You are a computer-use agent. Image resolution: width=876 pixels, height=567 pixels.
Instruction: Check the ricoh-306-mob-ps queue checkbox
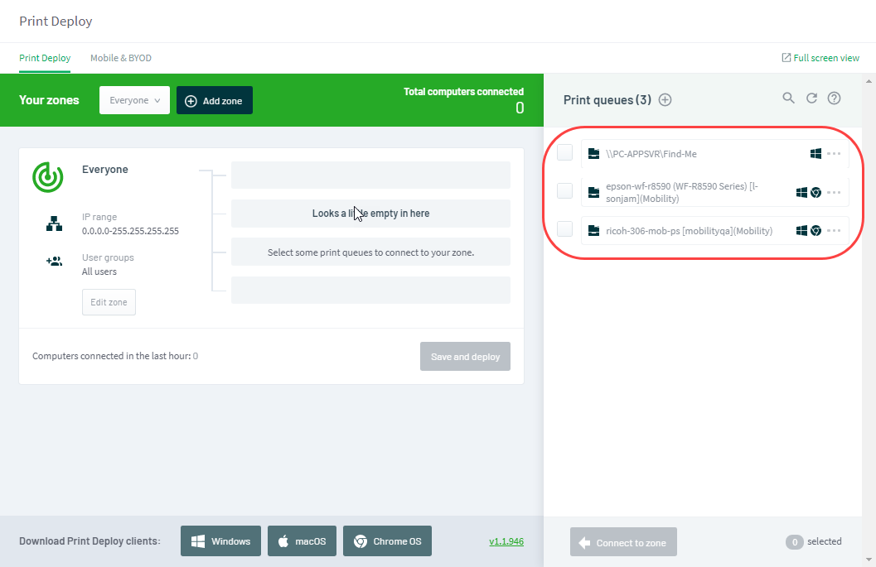coord(564,230)
